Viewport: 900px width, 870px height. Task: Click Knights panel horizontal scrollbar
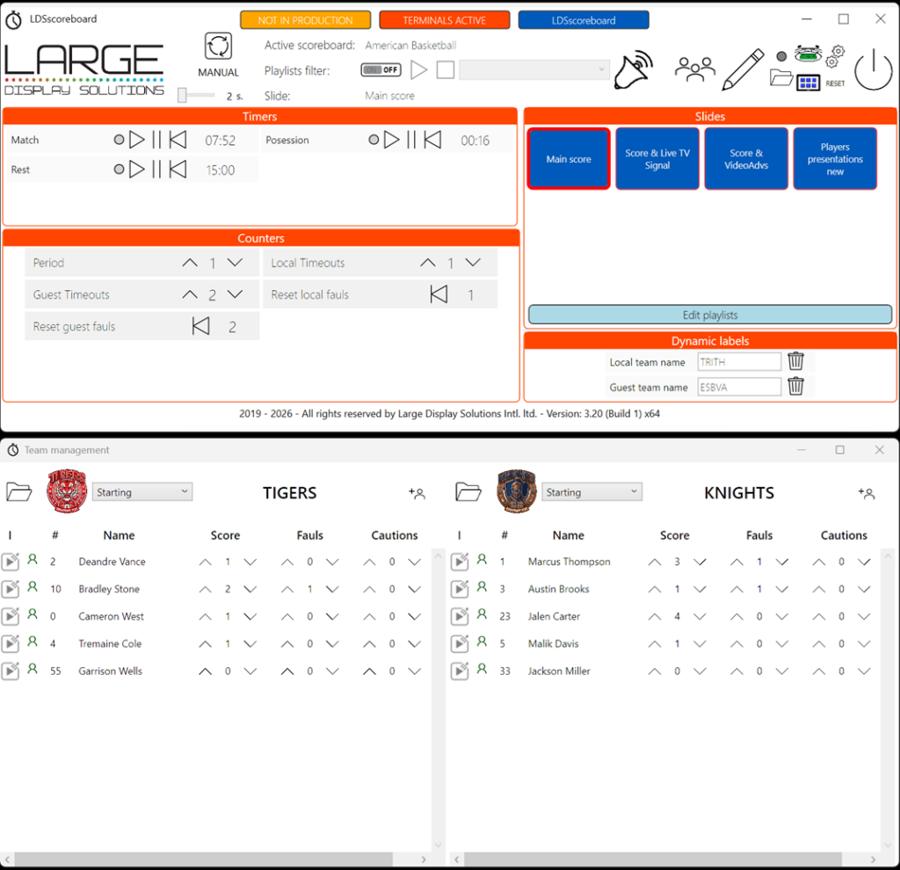(x=653, y=859)
